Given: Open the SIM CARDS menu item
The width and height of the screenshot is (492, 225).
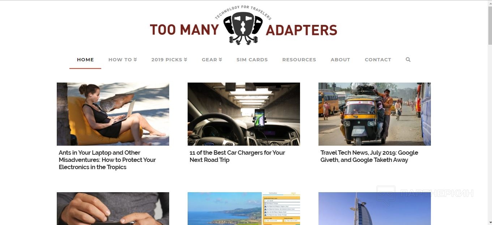Looking at the screenshot, I should click(252, 59).
